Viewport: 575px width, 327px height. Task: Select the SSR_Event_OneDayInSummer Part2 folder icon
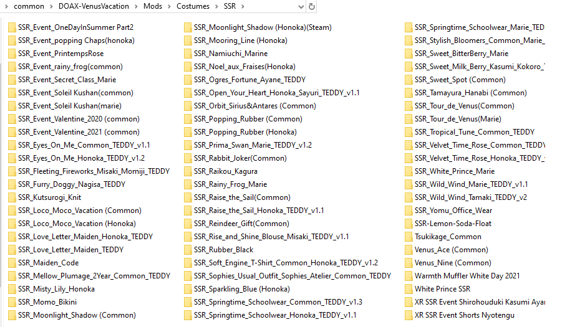(x=12, y=27)
